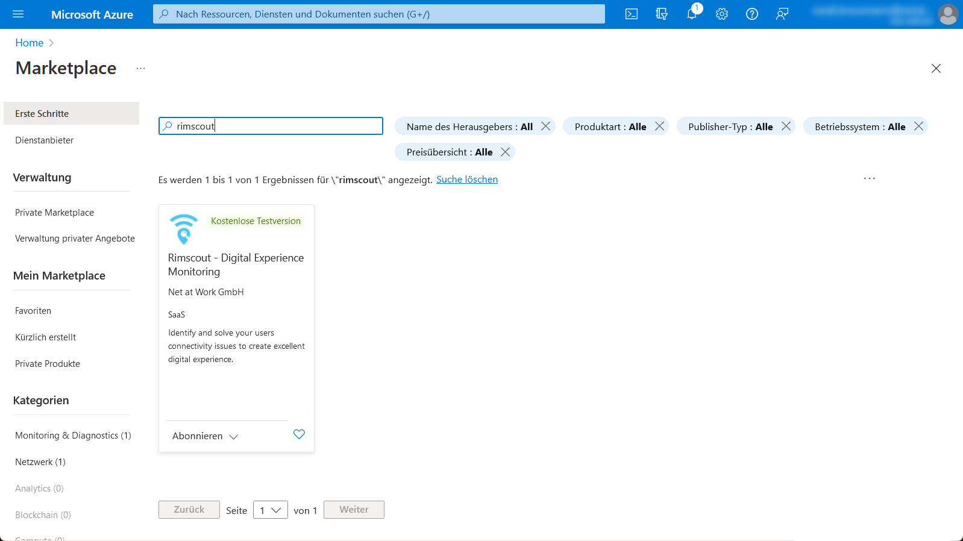The width and height of the screenshot is (963, 541).
Task: Remove the Preisübersicht filter
Action: tap(506, 152)
